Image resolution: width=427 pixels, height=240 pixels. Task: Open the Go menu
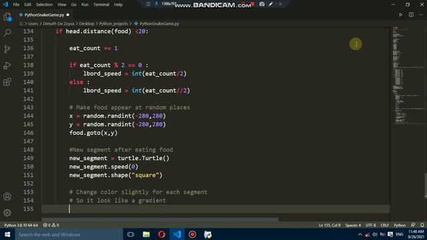coord(73,5)
